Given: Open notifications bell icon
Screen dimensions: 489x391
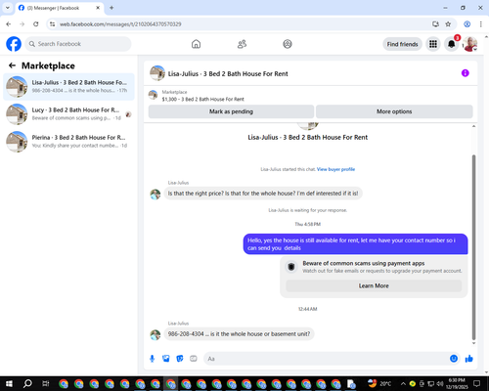Looking at the screenshot, I should [x=452, y=44].
